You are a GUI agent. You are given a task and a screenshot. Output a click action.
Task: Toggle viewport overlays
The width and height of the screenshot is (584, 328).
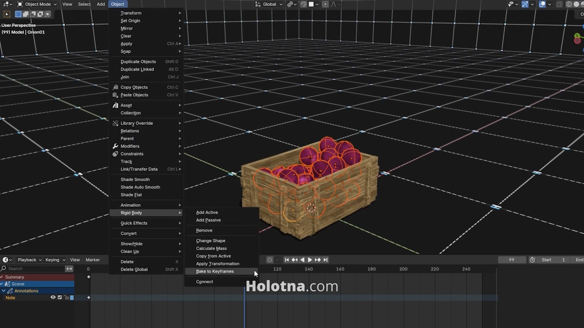point(542,4)
